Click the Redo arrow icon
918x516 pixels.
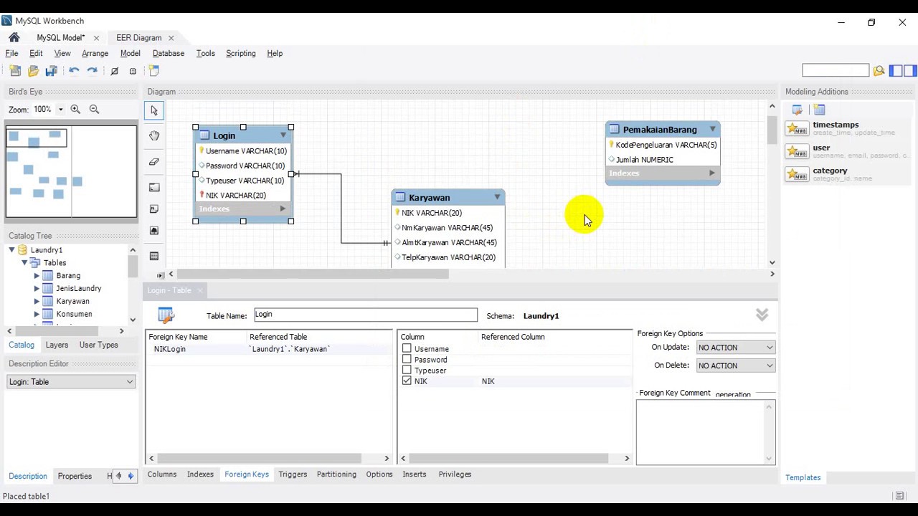[92, 70]
